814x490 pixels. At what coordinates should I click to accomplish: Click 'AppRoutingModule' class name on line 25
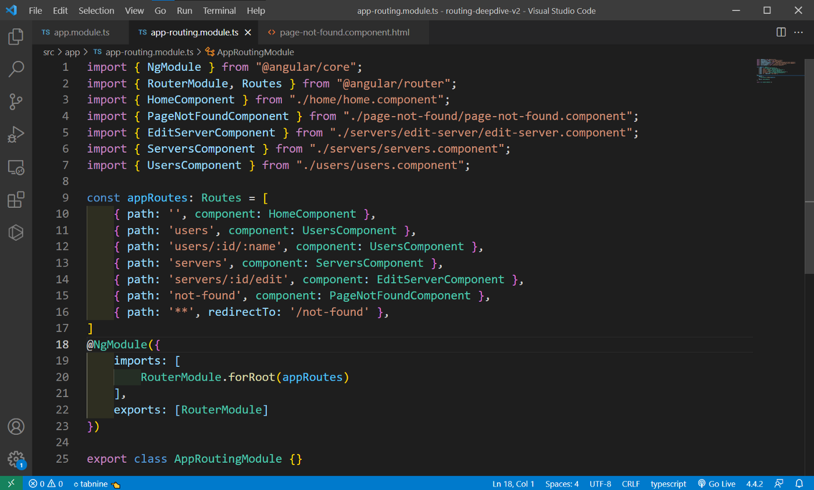click(x=228, y=459)
